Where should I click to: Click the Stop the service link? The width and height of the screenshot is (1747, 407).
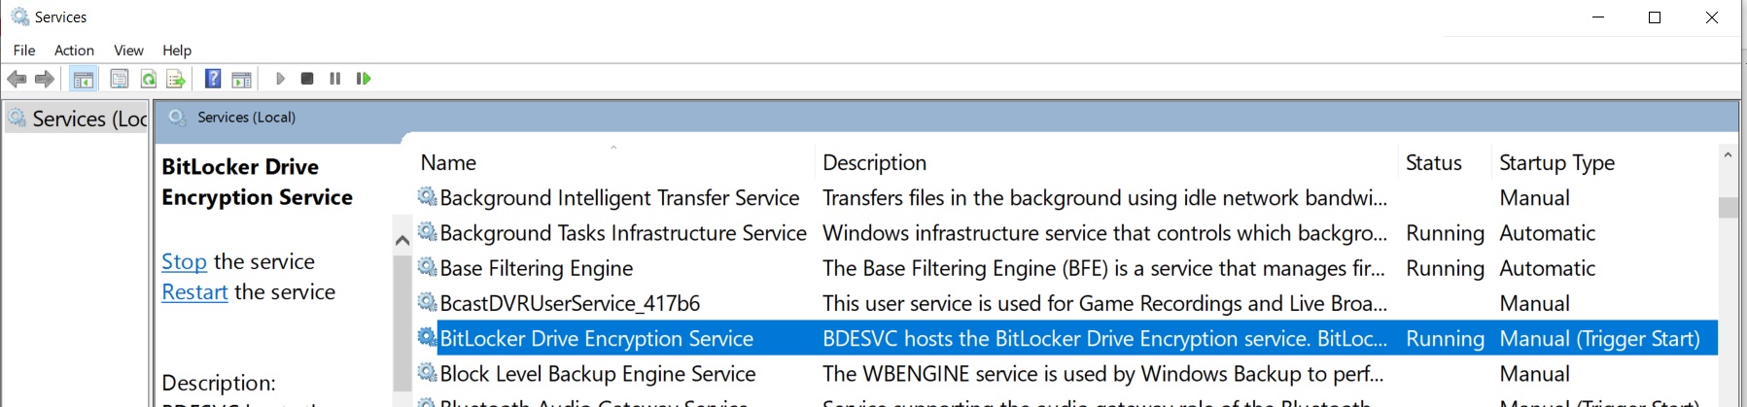[184, 262]
